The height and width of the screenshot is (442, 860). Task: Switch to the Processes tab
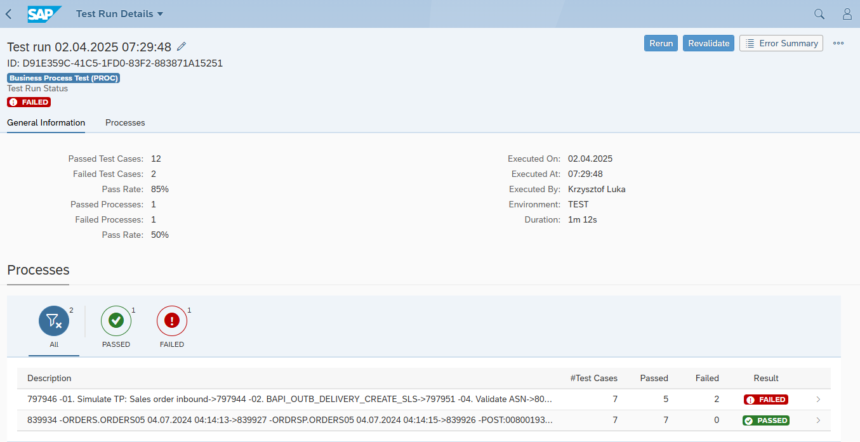[125, 122]
